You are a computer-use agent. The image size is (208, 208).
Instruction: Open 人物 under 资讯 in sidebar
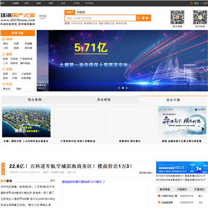tap(5, 48)
